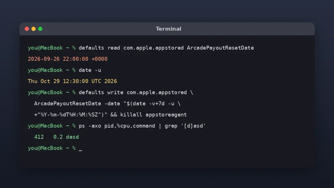Click the 'ps -axo pid,%cpu,command' command
This screenshot has width=334, height=188.
[x=117, y=126]
